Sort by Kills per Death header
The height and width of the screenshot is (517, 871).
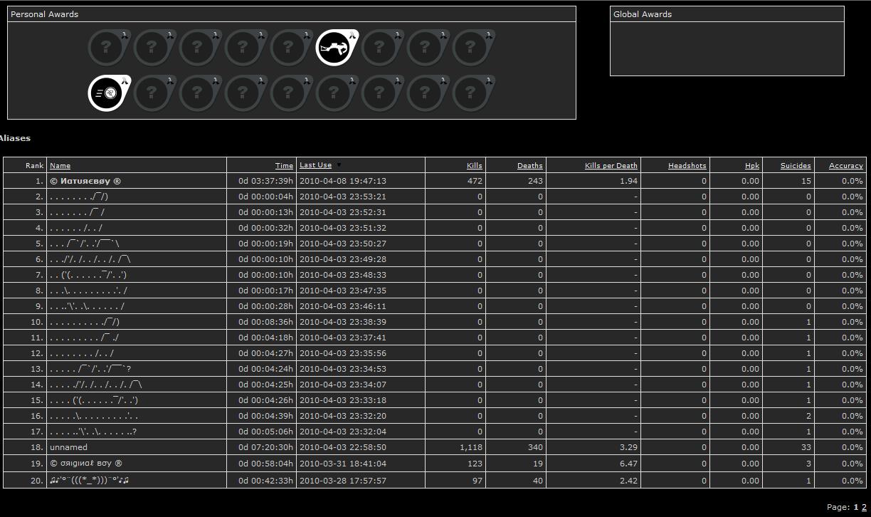pos(611,166)
